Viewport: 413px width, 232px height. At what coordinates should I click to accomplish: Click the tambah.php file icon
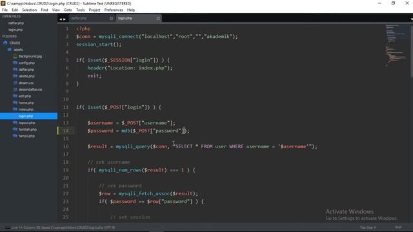coord(15,129)
